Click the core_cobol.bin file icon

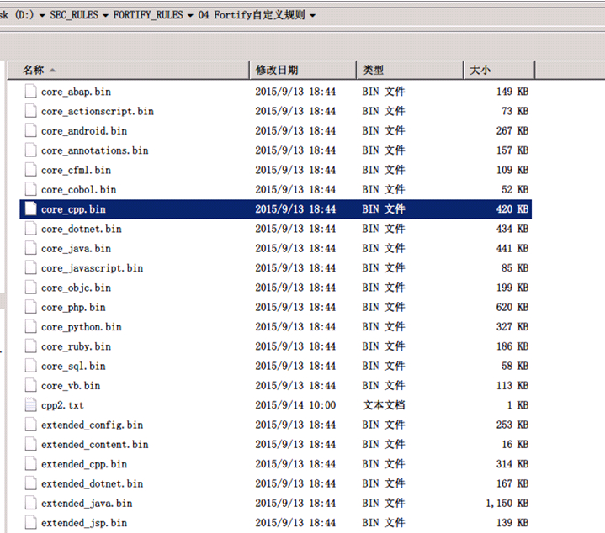[x=31, y=189]
